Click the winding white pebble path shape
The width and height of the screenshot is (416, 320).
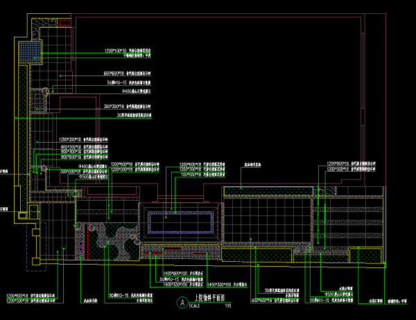114,235
